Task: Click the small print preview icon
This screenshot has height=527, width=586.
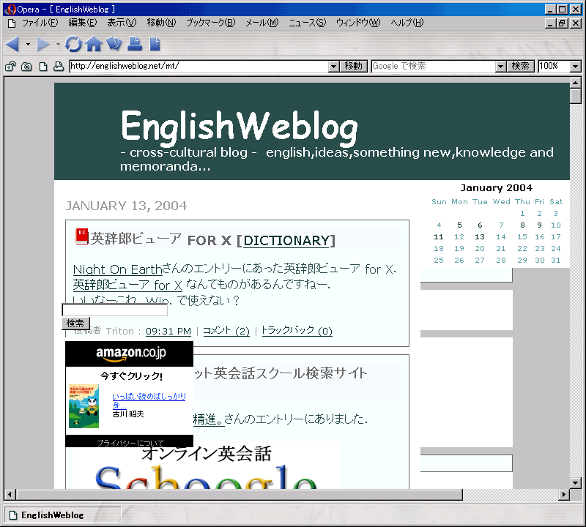Action: (x=59, y=67)
